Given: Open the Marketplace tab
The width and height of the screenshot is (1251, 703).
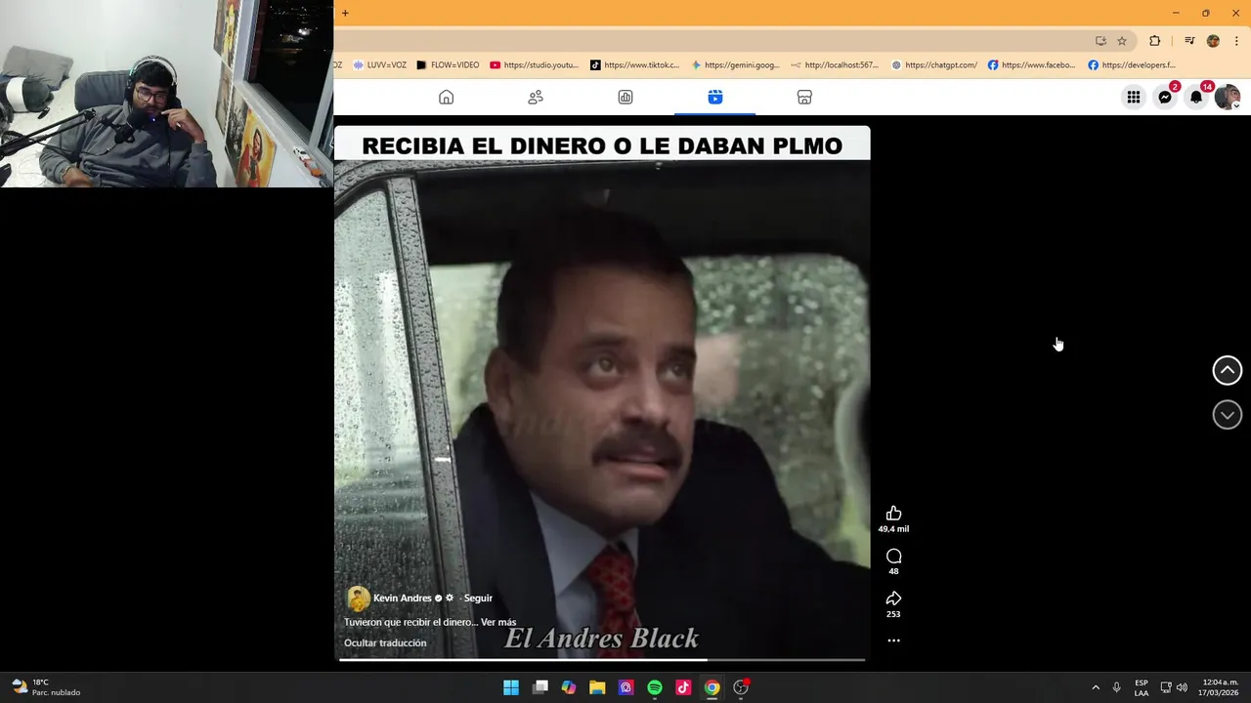Looking at the screenshot, I should [x=804, y=98].
